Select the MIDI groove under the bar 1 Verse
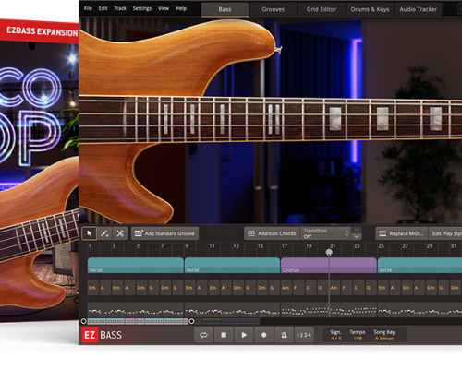462x369 pixels. pos(136,310)
